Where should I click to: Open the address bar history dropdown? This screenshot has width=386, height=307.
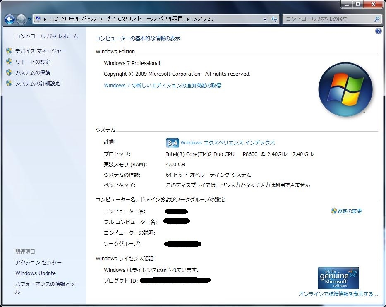265,19
